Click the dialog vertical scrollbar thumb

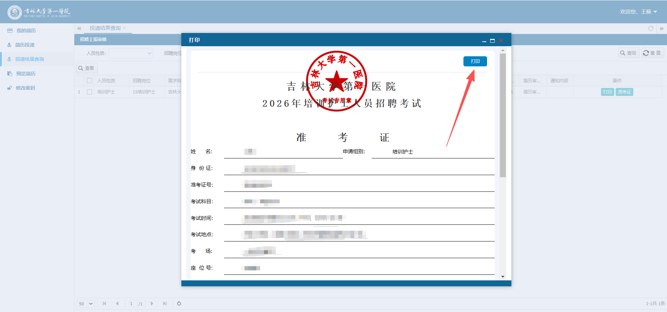click(x=503, y=115)
